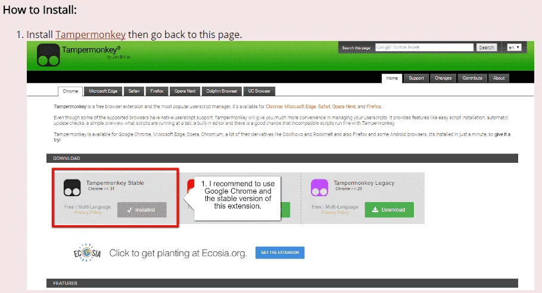Click 'Click to get planting at Ecosia.org' text
This screenshot has width=542, height=293.
178,253
